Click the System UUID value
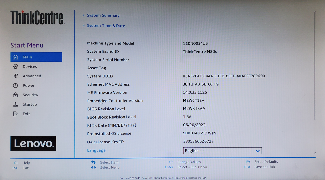 224,76
